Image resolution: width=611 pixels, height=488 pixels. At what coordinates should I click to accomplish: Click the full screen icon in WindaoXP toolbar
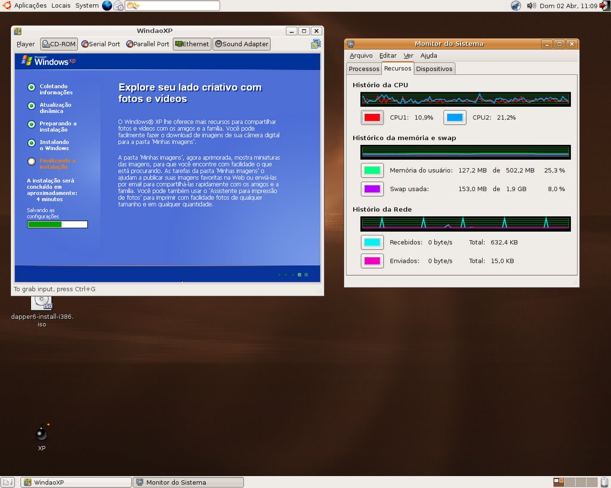tap(316, 44)
